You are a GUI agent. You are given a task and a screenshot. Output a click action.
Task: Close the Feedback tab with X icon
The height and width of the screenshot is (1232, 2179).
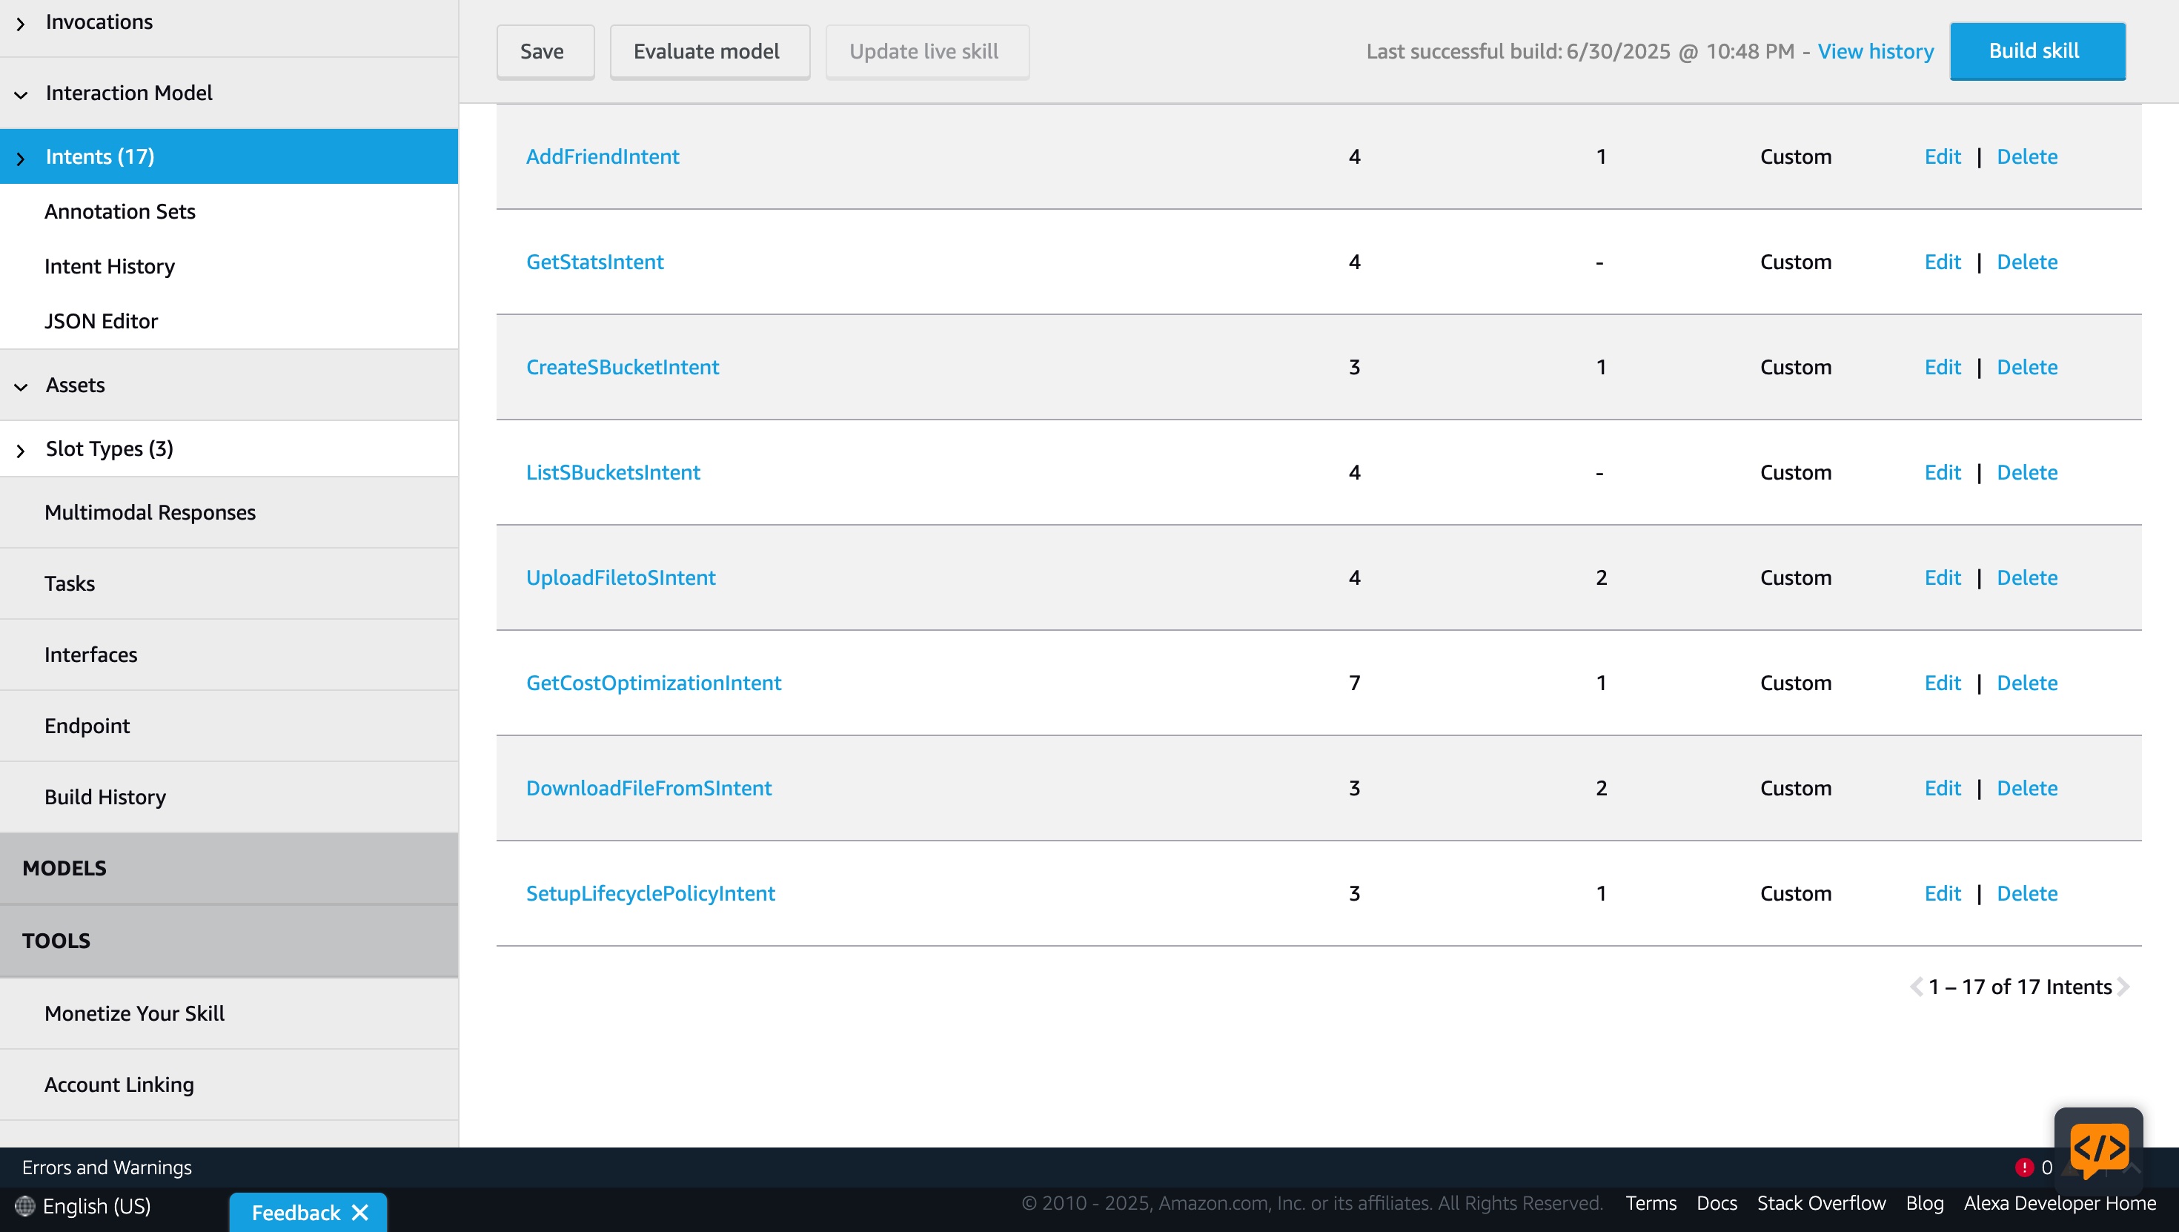(x=360, y=1213)
